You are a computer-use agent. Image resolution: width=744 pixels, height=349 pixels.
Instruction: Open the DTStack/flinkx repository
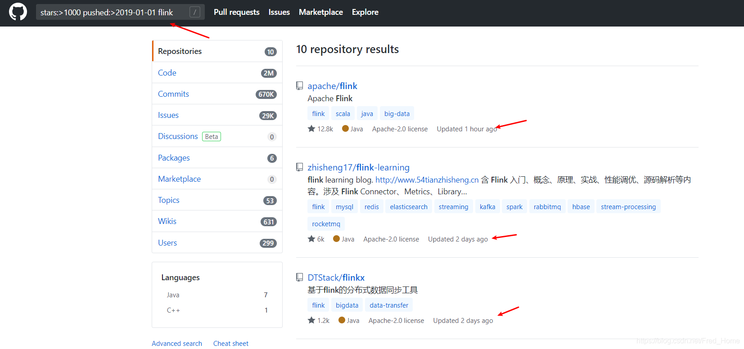336,277
